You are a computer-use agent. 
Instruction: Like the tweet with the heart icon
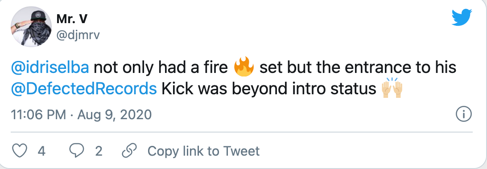20,151
